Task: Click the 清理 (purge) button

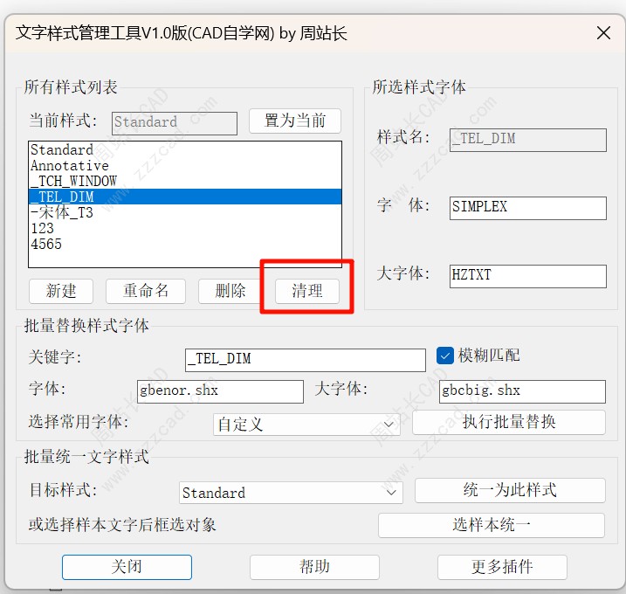Action: 306,291
